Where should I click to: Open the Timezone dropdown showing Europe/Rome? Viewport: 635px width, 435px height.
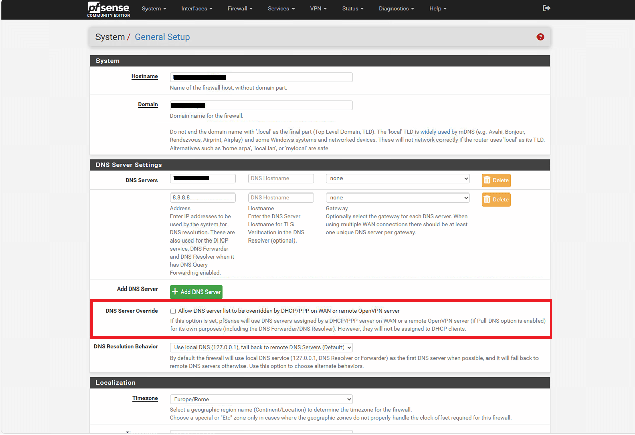click(x=261, y=399)
